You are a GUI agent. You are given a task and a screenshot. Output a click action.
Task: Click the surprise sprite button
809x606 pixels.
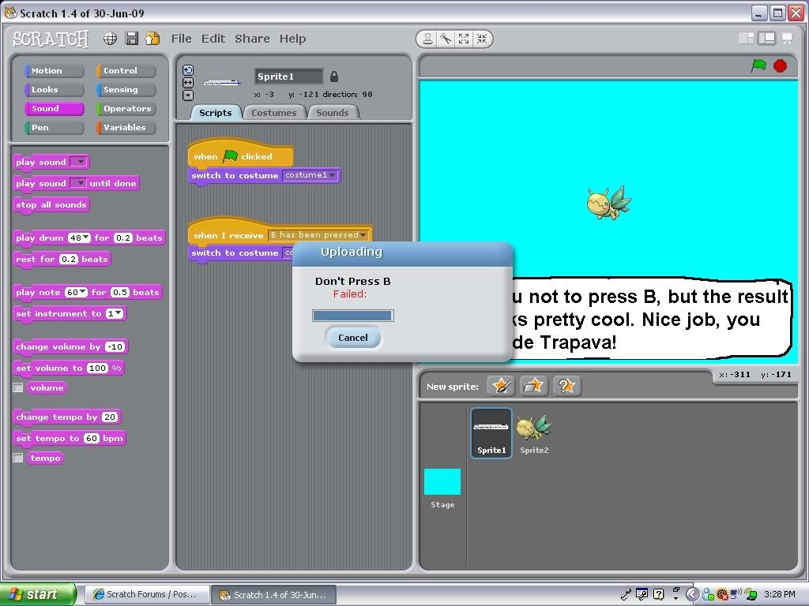565,386
